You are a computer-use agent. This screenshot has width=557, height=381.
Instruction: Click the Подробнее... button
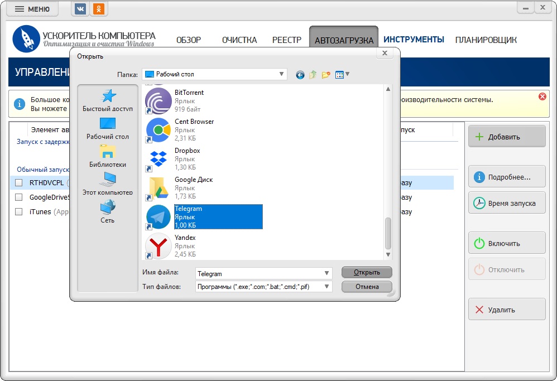[507, 176]
